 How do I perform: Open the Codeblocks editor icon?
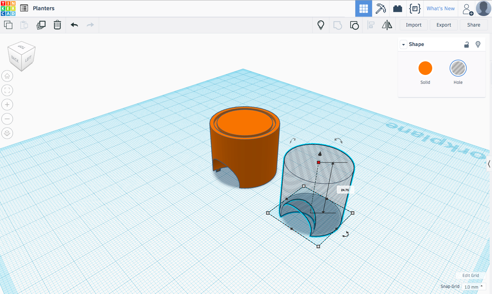point(415,9)
